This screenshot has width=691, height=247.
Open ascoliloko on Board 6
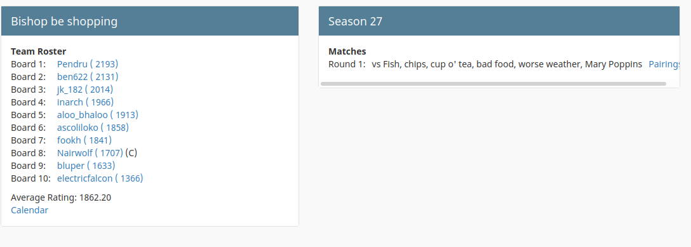coord(93,128)
